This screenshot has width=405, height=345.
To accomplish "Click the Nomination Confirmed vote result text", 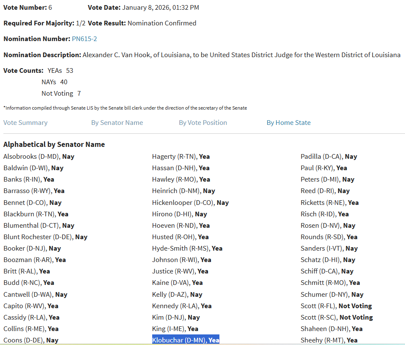I will point(162,23).
